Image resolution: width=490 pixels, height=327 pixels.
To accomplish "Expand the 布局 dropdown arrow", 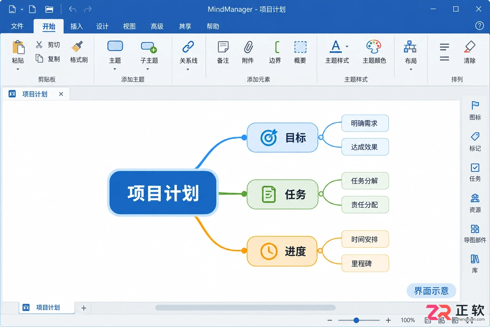I will (x=411, y=69).
